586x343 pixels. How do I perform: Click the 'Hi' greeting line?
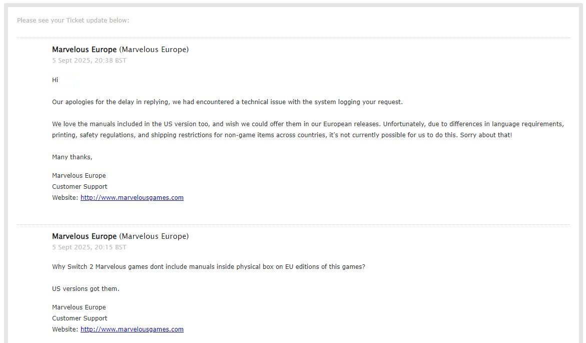tap(55, 80)
